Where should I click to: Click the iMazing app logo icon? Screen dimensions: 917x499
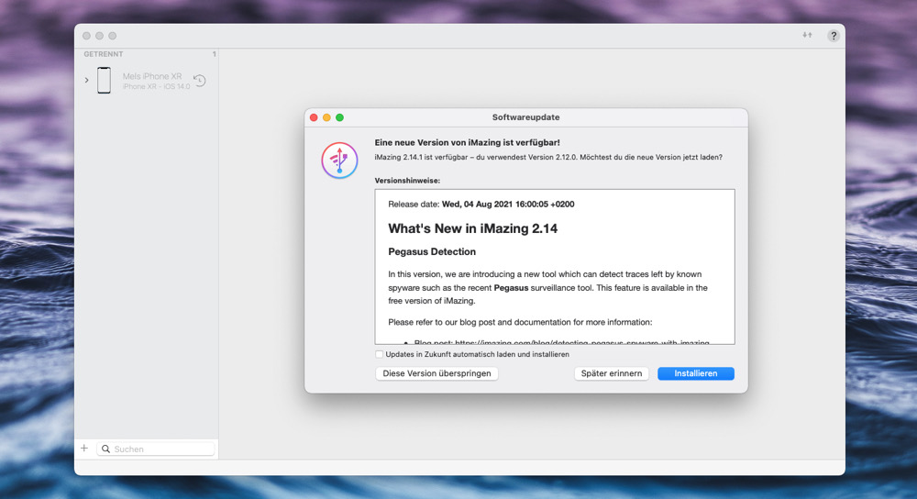tap(339, 161)
